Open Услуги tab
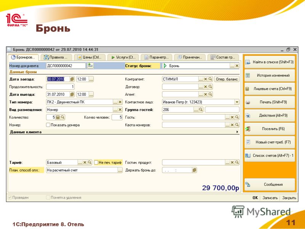Screen dimensions: 305x229 pyautogui.click(x=123, y=57)
